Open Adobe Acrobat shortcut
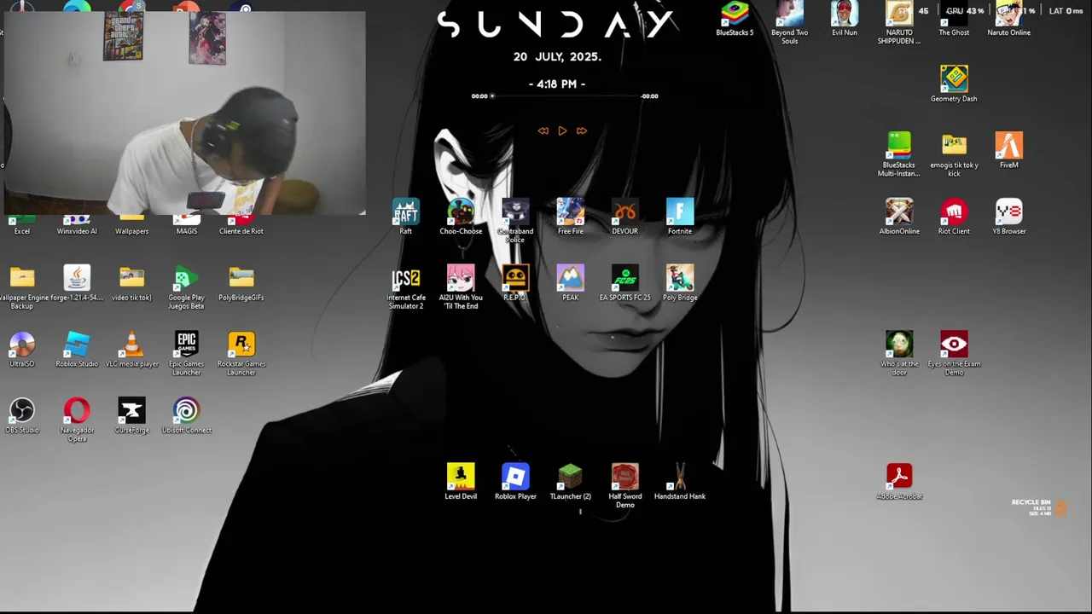Image resolution: width=1092 pixels, height=614 pixels. (x=899, y=480)
